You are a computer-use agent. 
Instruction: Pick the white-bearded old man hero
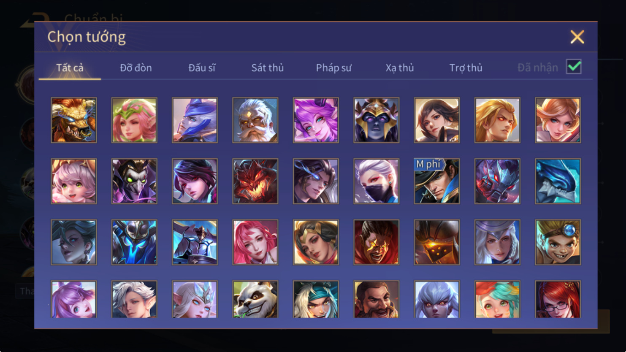[255, 120]
